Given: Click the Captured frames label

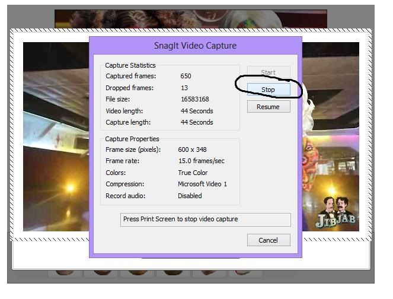Looking at the screenshot, I should 131,76.
